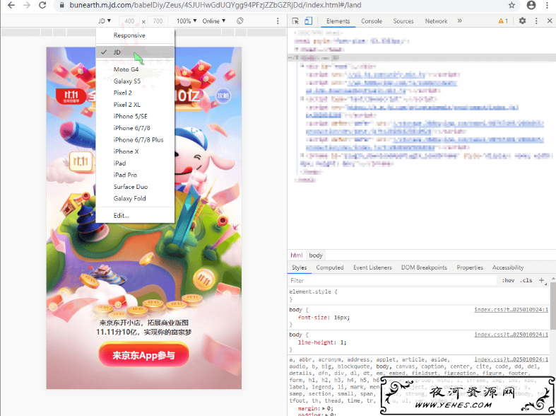Open the DOM Breakpoints pane tab

pos(424,267)
